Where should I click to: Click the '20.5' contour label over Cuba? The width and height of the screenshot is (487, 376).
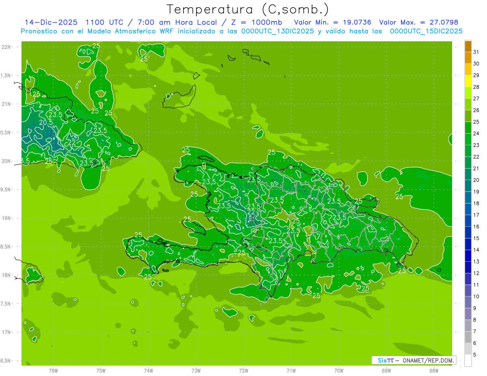point(46,122)
